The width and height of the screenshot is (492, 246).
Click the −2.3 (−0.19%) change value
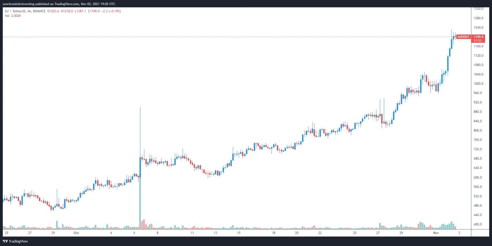click(x=111, y=11)
